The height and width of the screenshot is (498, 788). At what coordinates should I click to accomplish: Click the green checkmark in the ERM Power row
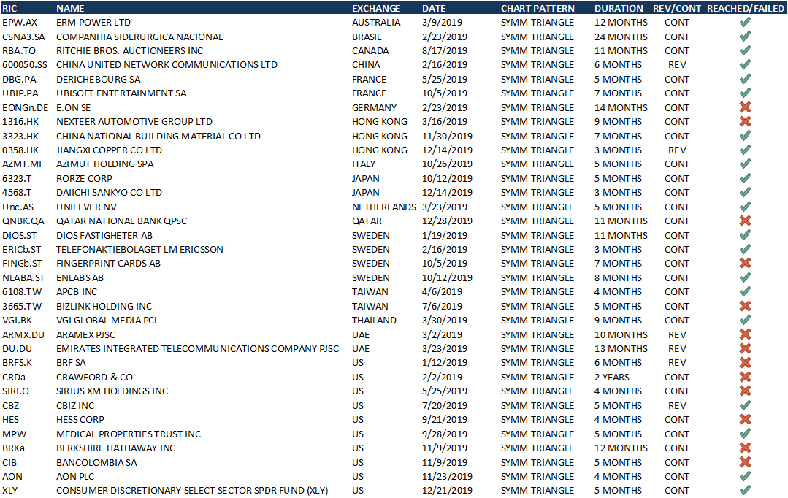[745, 23]
